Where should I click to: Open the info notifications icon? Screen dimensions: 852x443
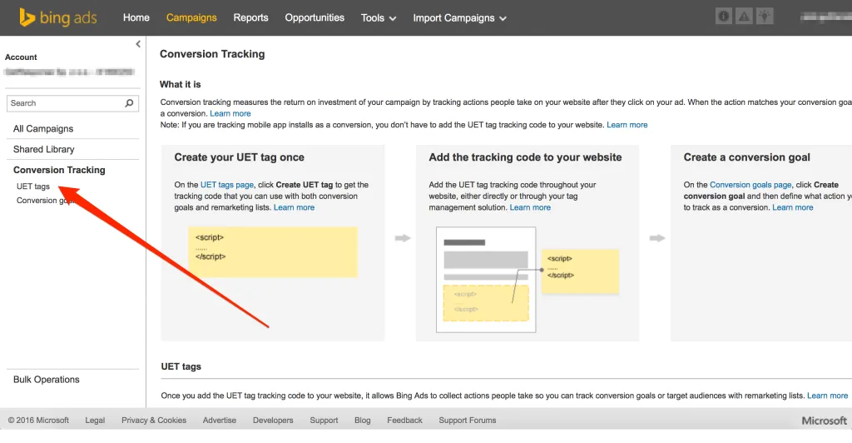click(725, 17)
